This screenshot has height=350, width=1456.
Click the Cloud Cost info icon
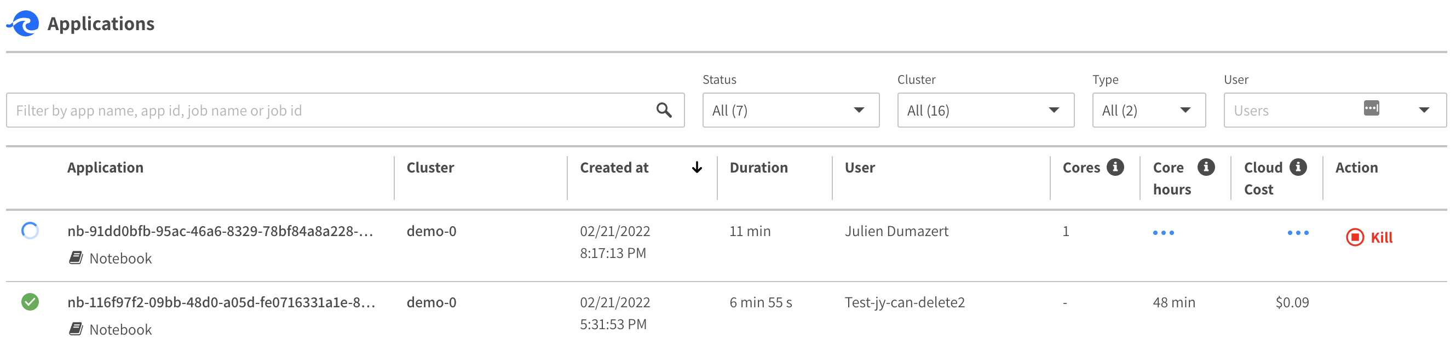point(1298,168)
